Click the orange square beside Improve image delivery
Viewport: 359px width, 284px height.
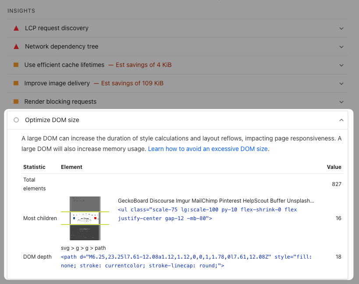coord(16,83)
